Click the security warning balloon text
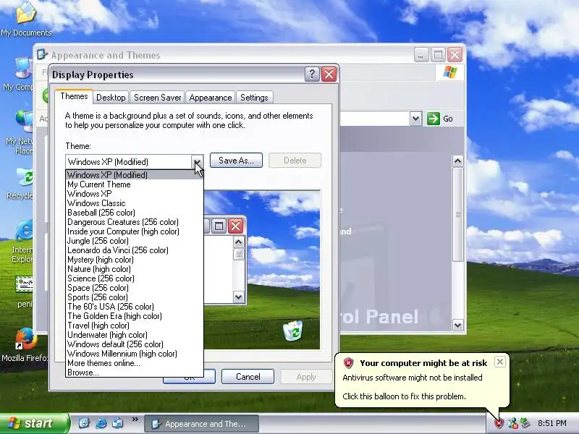Viewport: 579px width, 434px height. pyautogui.click(x=412, y=387)
